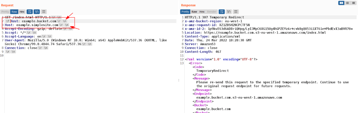Select the Raw tab in Request panel
The height and width of the screenshot is (113, 358).
click(14, 12)
